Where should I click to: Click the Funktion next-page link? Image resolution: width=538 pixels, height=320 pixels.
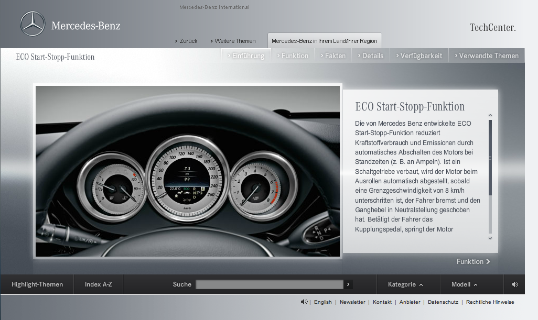[473, 261]
